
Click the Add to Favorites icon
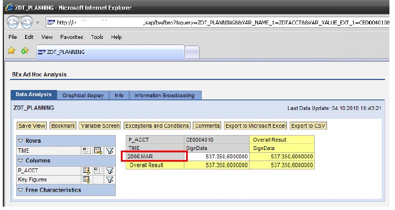(25, 51)
